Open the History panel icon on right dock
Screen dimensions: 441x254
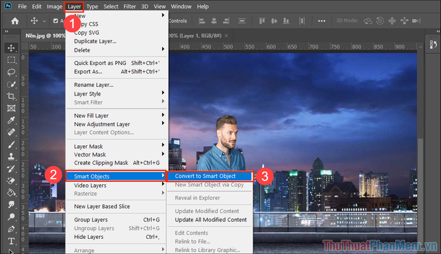tap(433, 45)
